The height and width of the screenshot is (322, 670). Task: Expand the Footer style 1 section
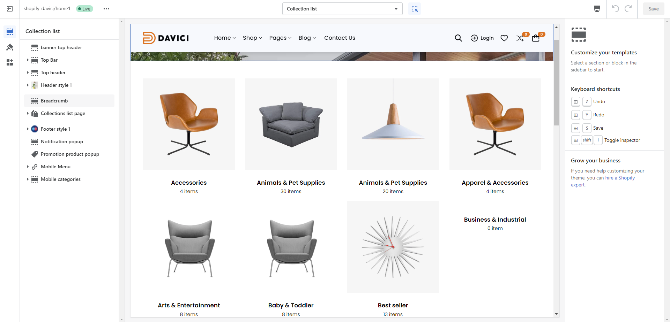28,129
